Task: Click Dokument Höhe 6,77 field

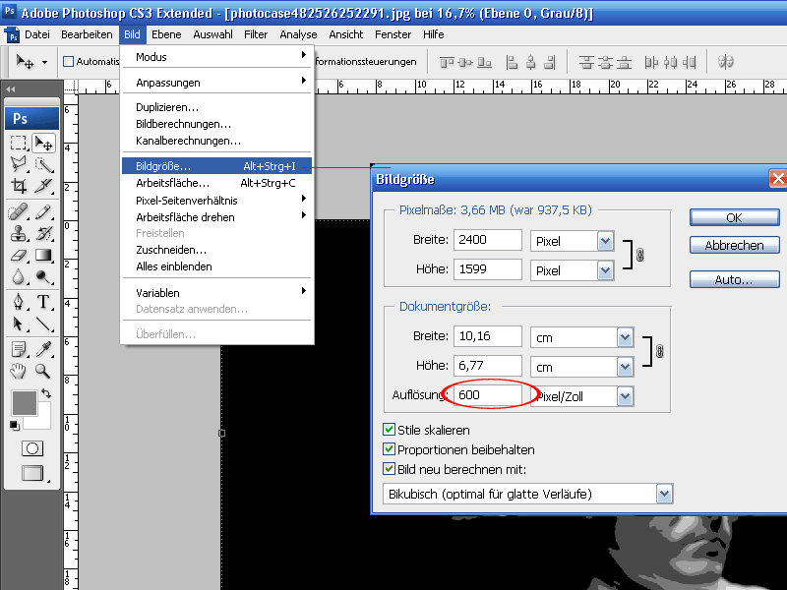Action: click(x=488, y=366)
